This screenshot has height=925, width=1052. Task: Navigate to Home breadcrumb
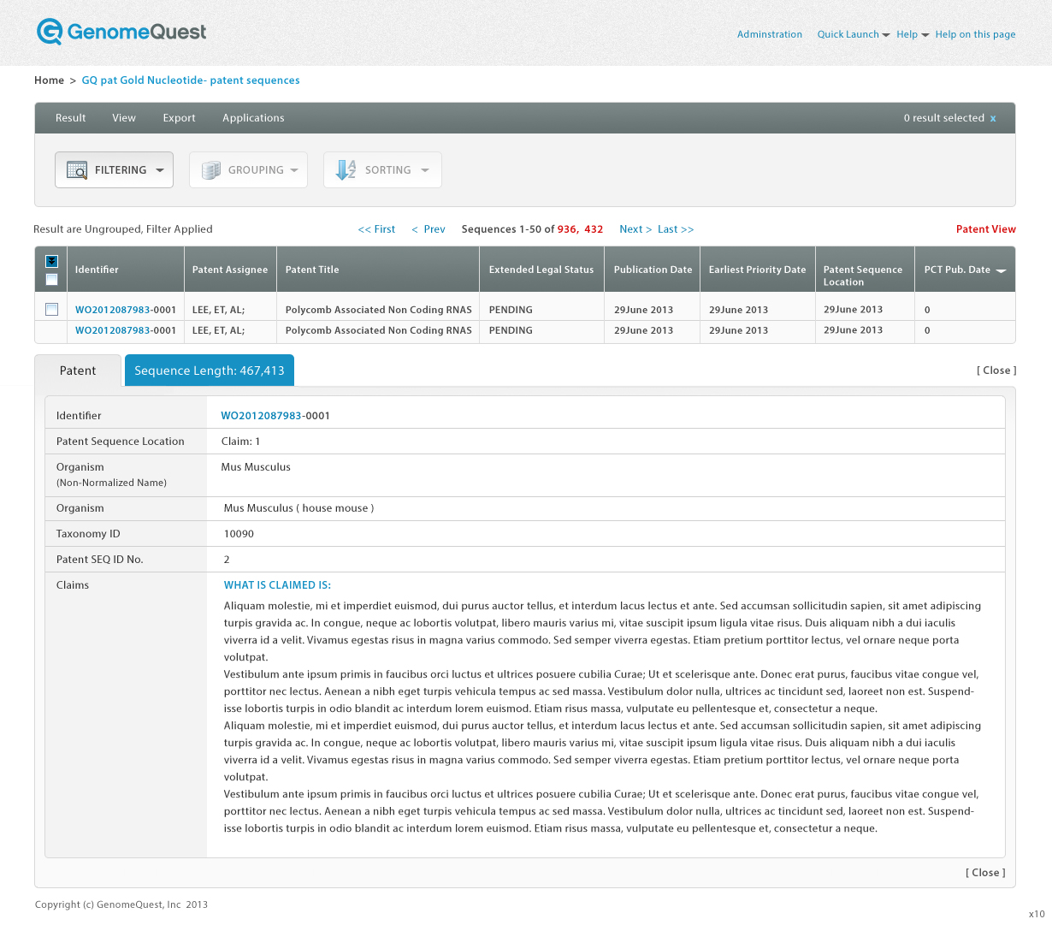click(x=49, y=80)
